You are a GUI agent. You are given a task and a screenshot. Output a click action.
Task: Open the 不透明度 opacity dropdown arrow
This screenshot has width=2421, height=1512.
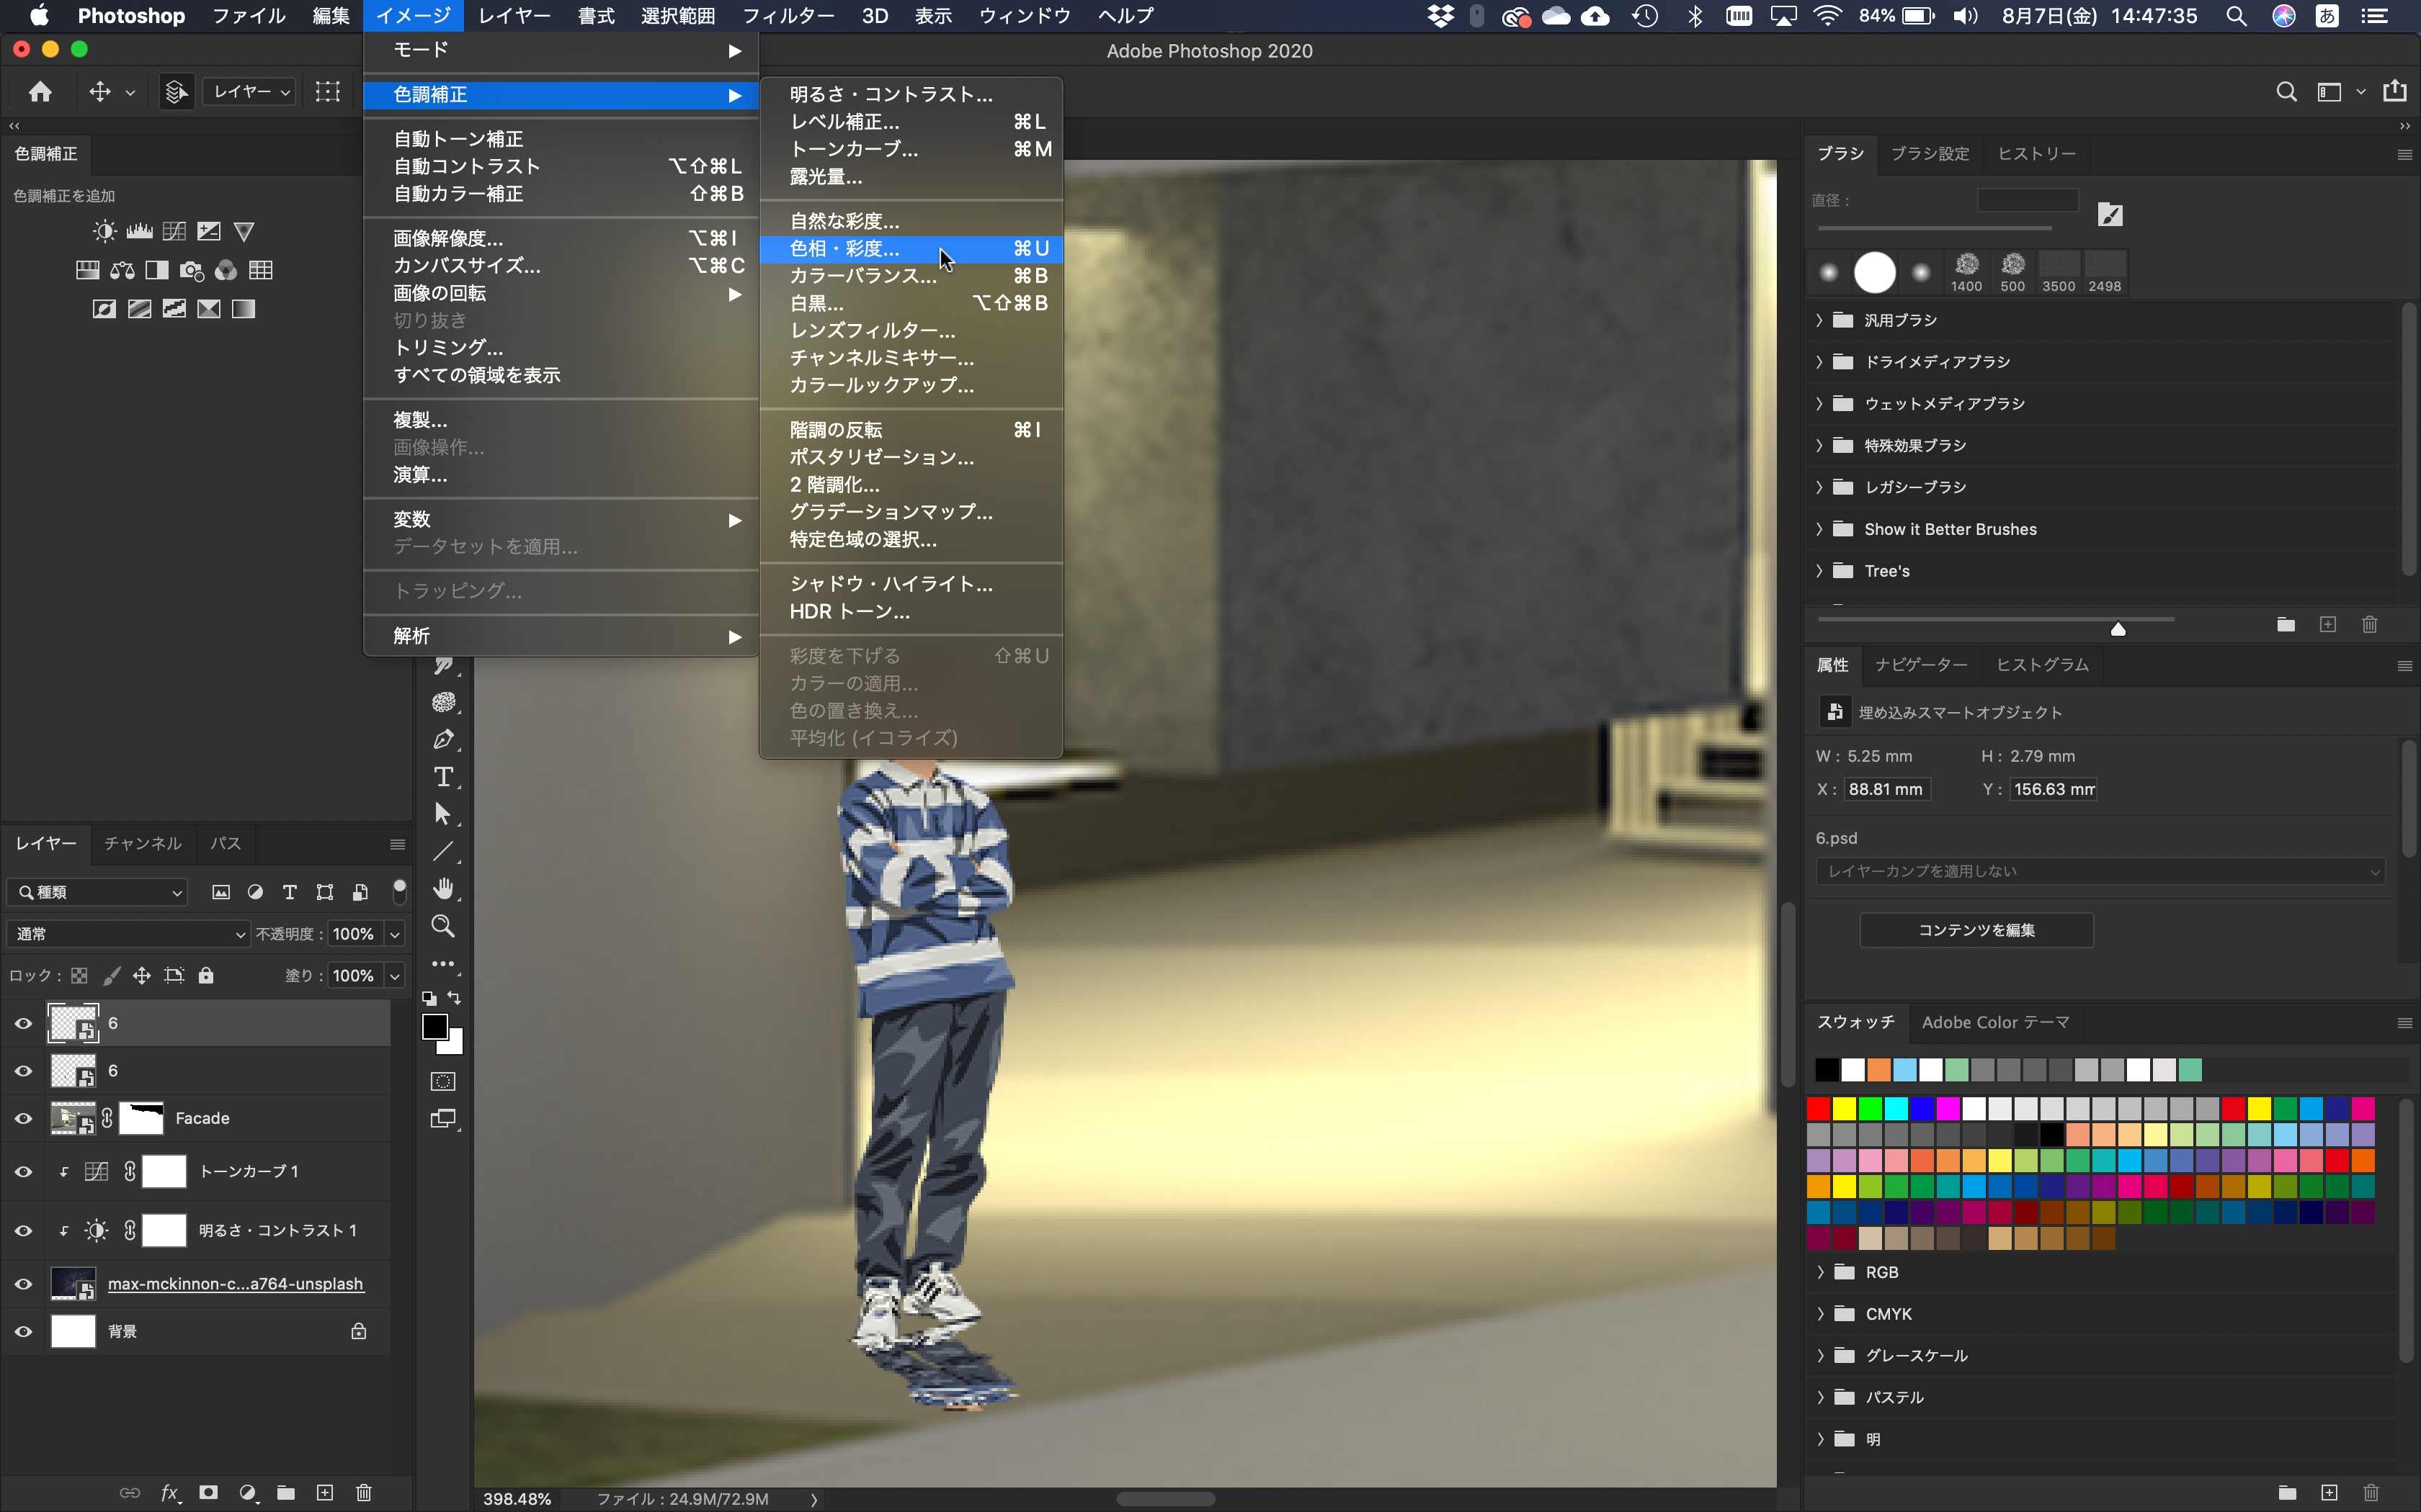[395, 934]
